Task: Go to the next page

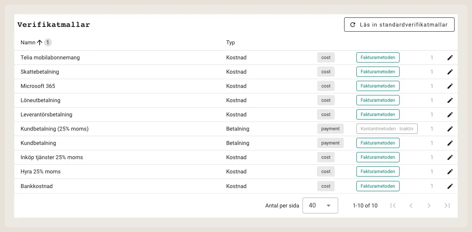Action: [429, 205]
